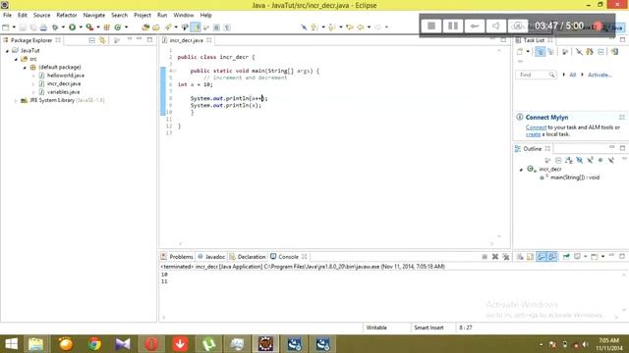Open the Source menu
629x353 pixels.
pyautogui.click(x=41, y=16)
